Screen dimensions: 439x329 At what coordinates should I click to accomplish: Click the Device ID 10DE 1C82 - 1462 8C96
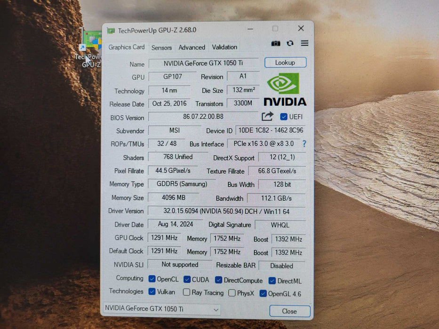(271, 130)
